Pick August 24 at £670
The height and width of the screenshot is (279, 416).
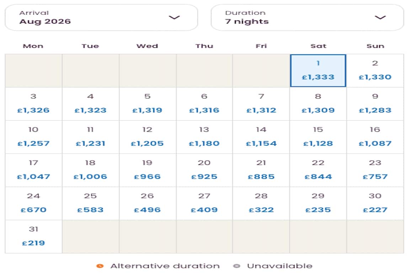click(33, 203)
